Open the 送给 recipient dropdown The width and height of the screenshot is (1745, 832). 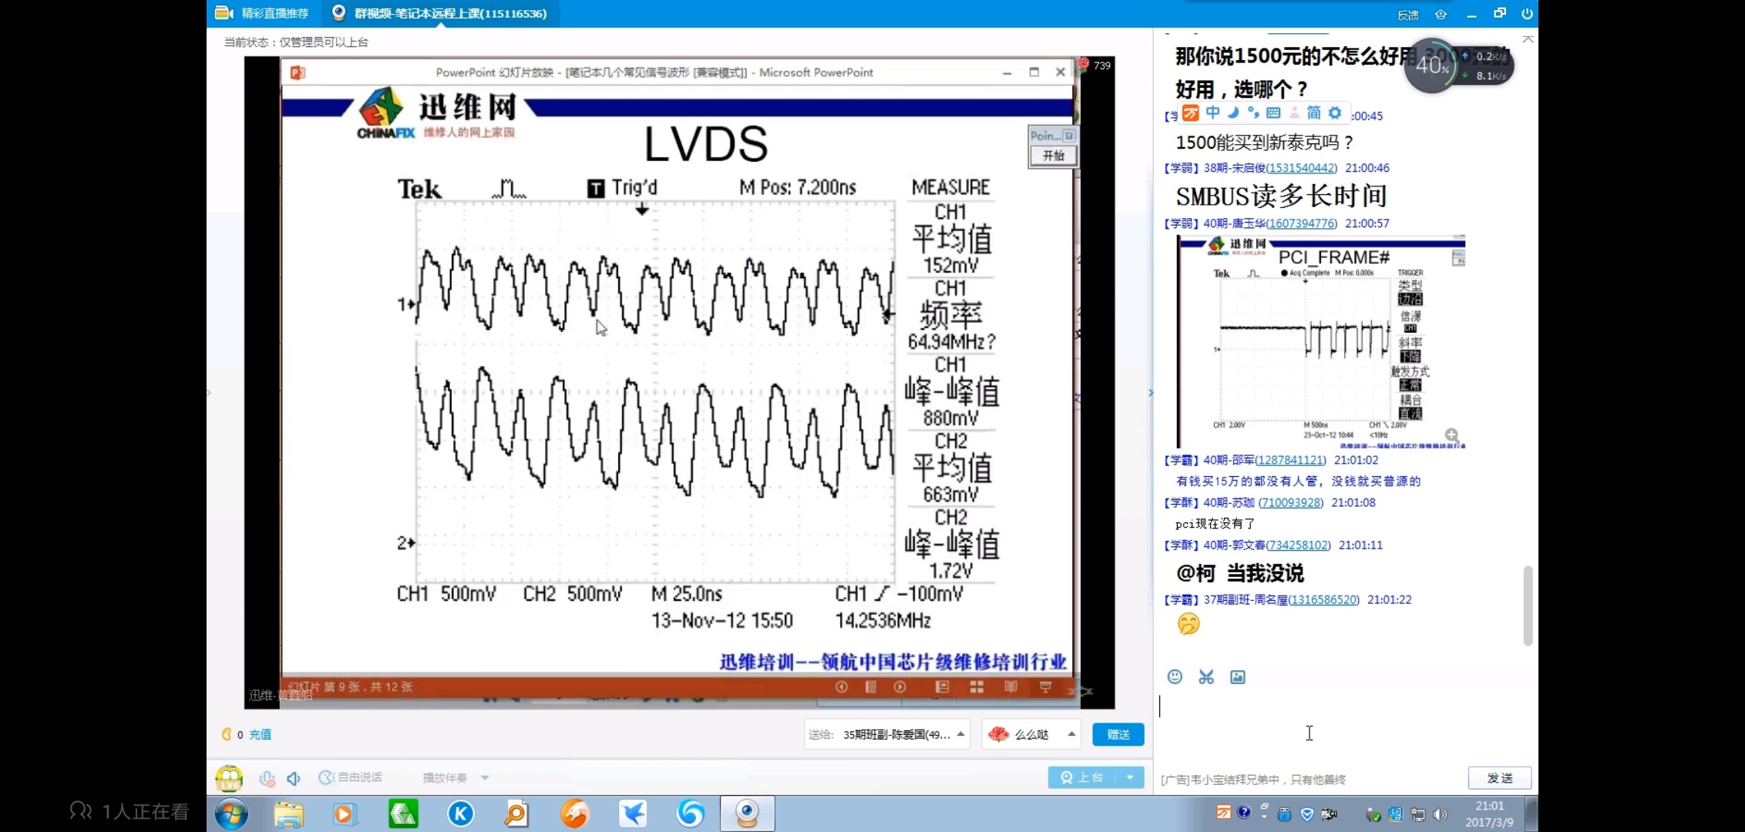coord(961,734)
